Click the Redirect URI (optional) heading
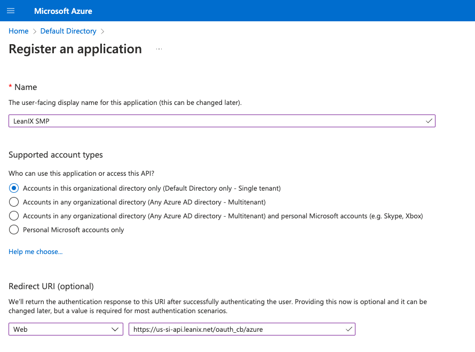The height and width of the screenshot is (352, 475). click(x=51, y=286)
